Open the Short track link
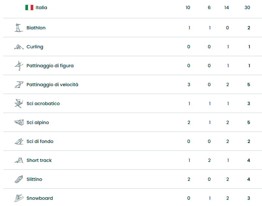 pyautogui.click(x=39, y=160)
